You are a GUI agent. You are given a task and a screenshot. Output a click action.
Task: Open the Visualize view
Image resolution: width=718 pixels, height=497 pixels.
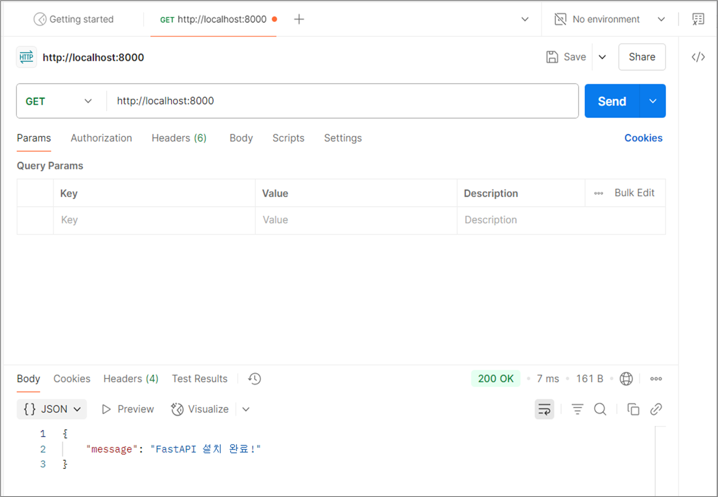pyautogui.click(x=200, y=409)
